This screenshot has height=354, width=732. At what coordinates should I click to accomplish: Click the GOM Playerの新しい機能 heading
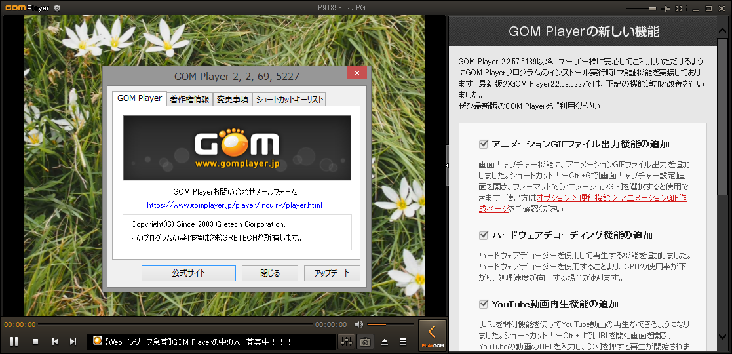click(x=583, y=31)
